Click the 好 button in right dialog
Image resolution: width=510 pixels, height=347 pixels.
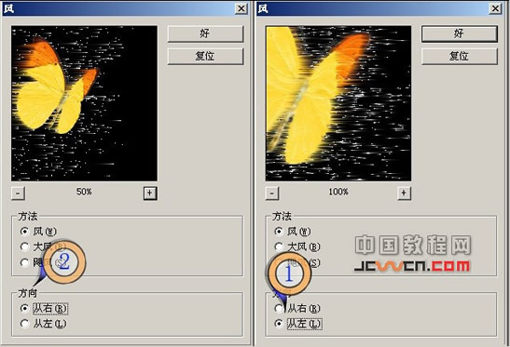pyautogui.click(x=460, y=33)
